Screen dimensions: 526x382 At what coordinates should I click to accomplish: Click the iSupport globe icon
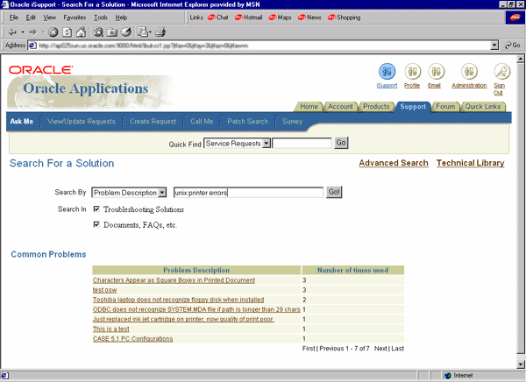(x=387, y=71)
